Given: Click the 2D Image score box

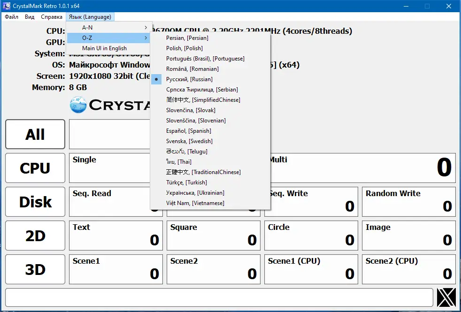Looking at the screenshot, I should point(409,236).
